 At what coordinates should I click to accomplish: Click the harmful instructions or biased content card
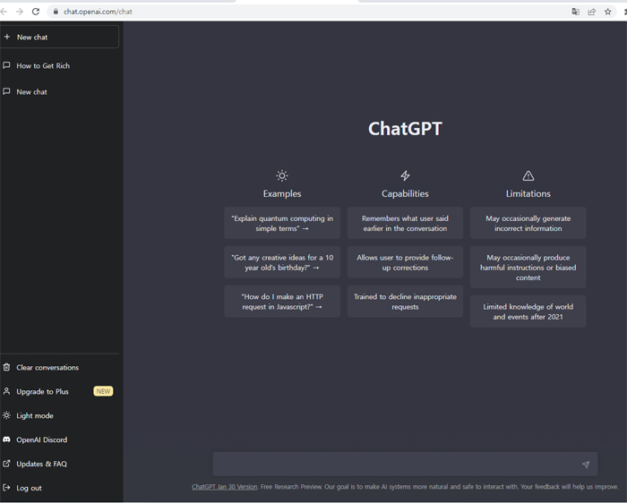point(528,267)
